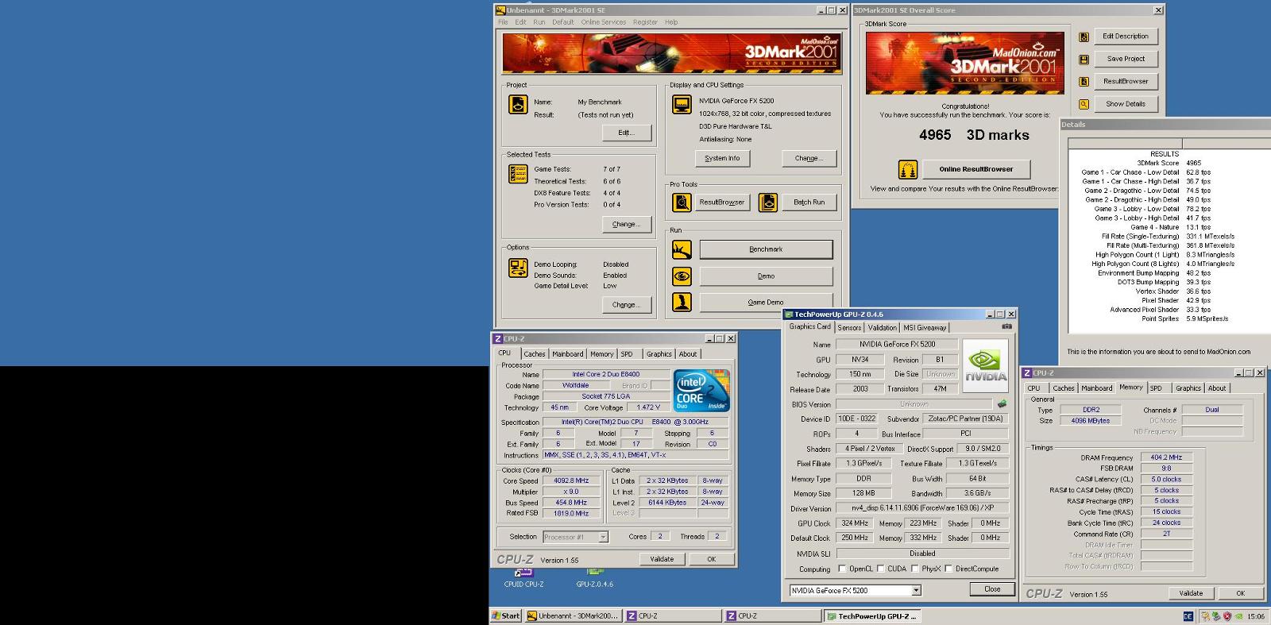This screenshot has width=1271, height=625.
Task: Click the GPU-Z screenshot camera icon
Action: (1006, 326)
